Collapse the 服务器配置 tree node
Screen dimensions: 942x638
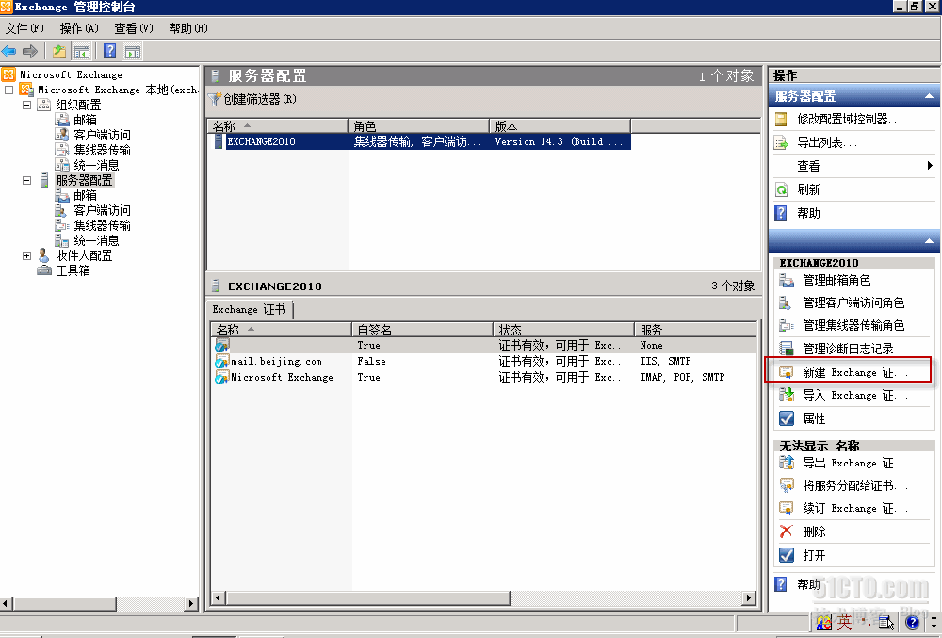click(27, 180)
